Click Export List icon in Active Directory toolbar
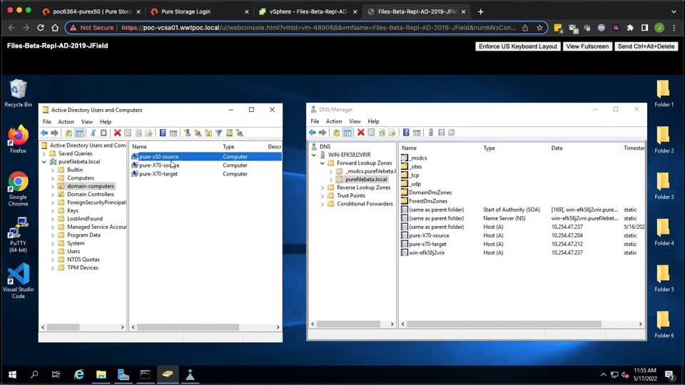The width and height of the screenshot is (685, 385). coord(149,133)
